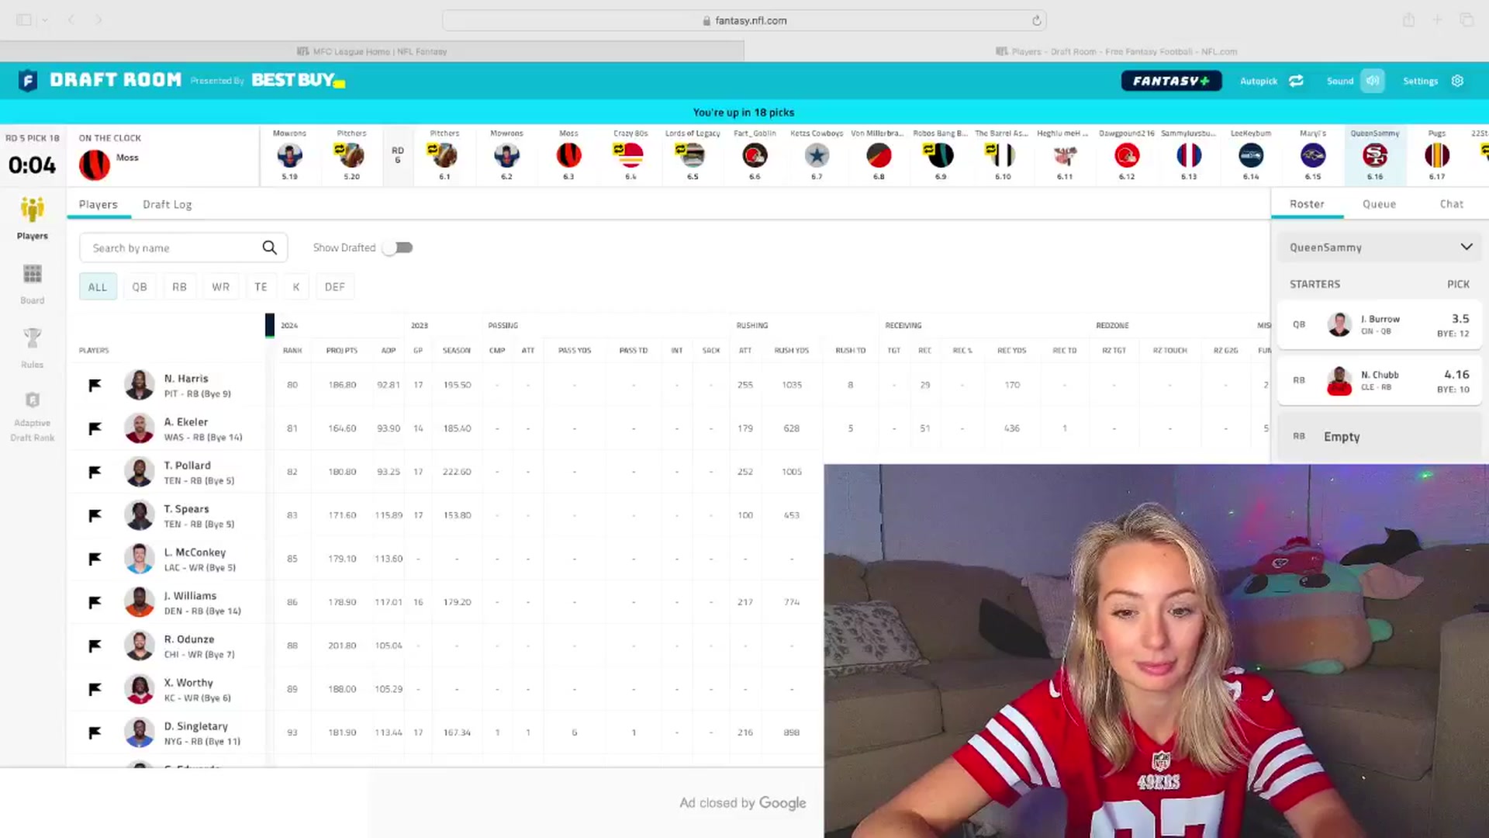The height and width of the screenshot is (838, 1489).
Task: Open the browser sidebar dropdown chevron
Action: click(x=45, y=20)
